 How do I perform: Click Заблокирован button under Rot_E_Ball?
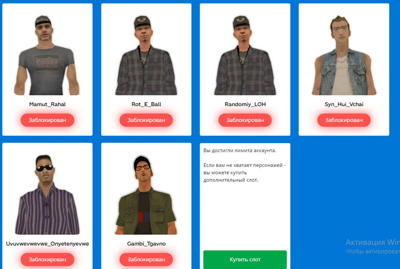click(146, 120)
